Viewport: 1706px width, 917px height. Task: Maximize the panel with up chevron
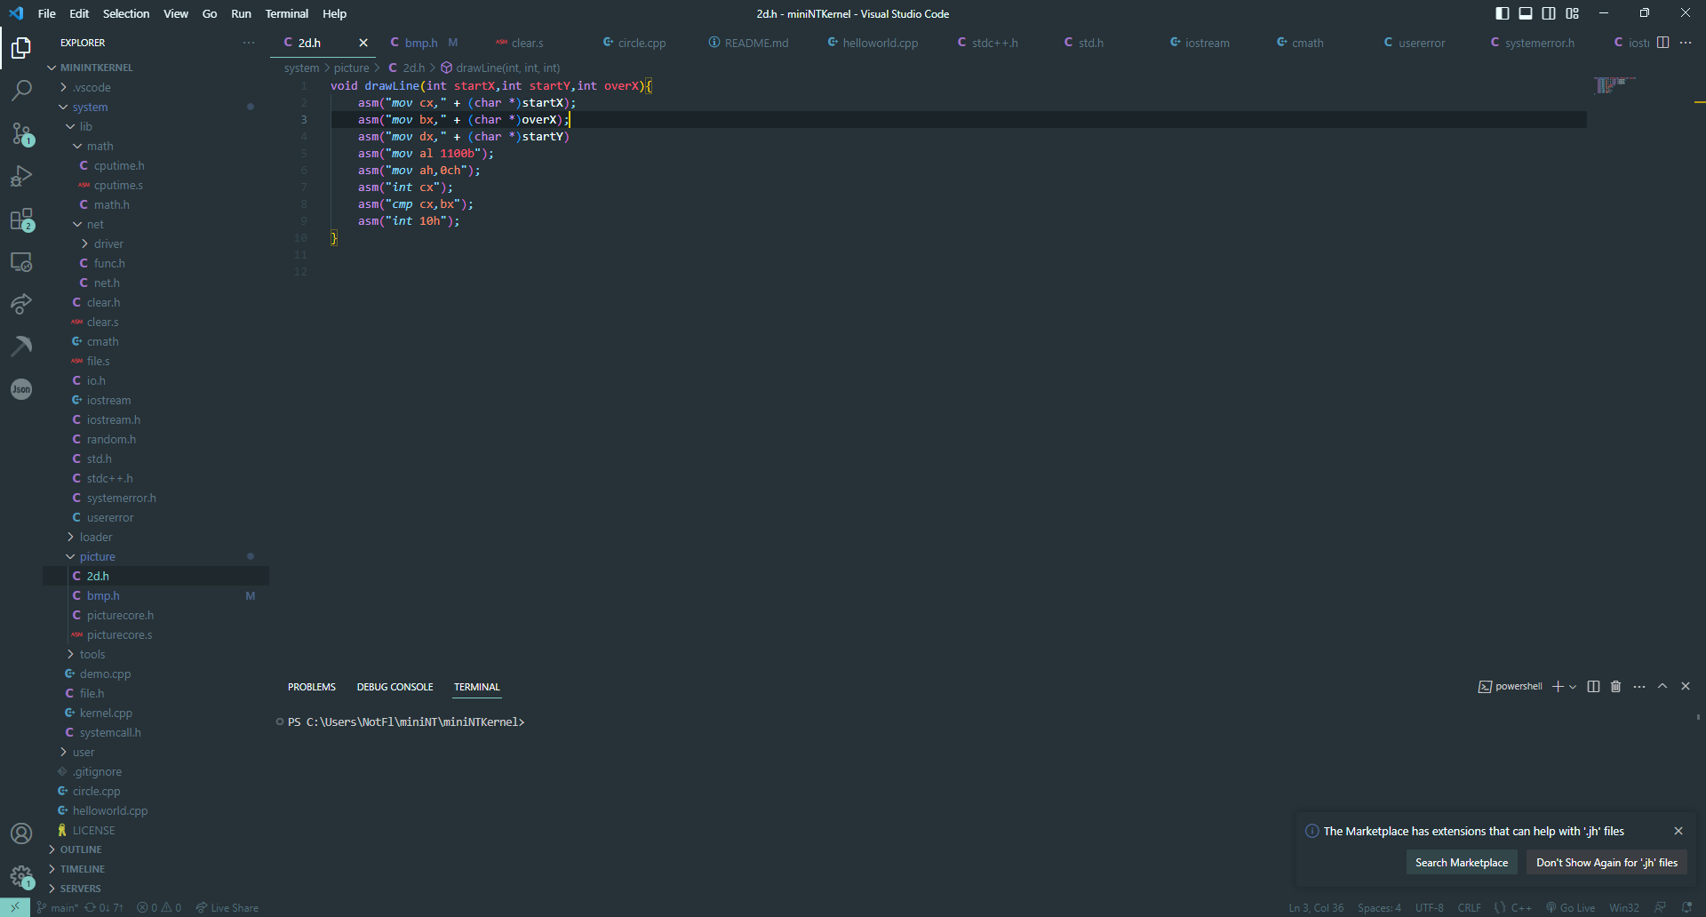coord(1662,687)
